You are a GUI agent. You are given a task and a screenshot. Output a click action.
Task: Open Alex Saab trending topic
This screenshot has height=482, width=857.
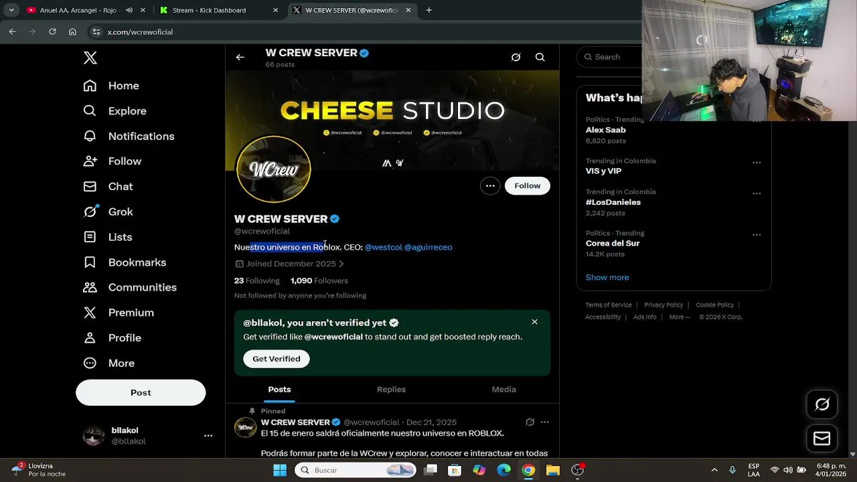(606, 130)
